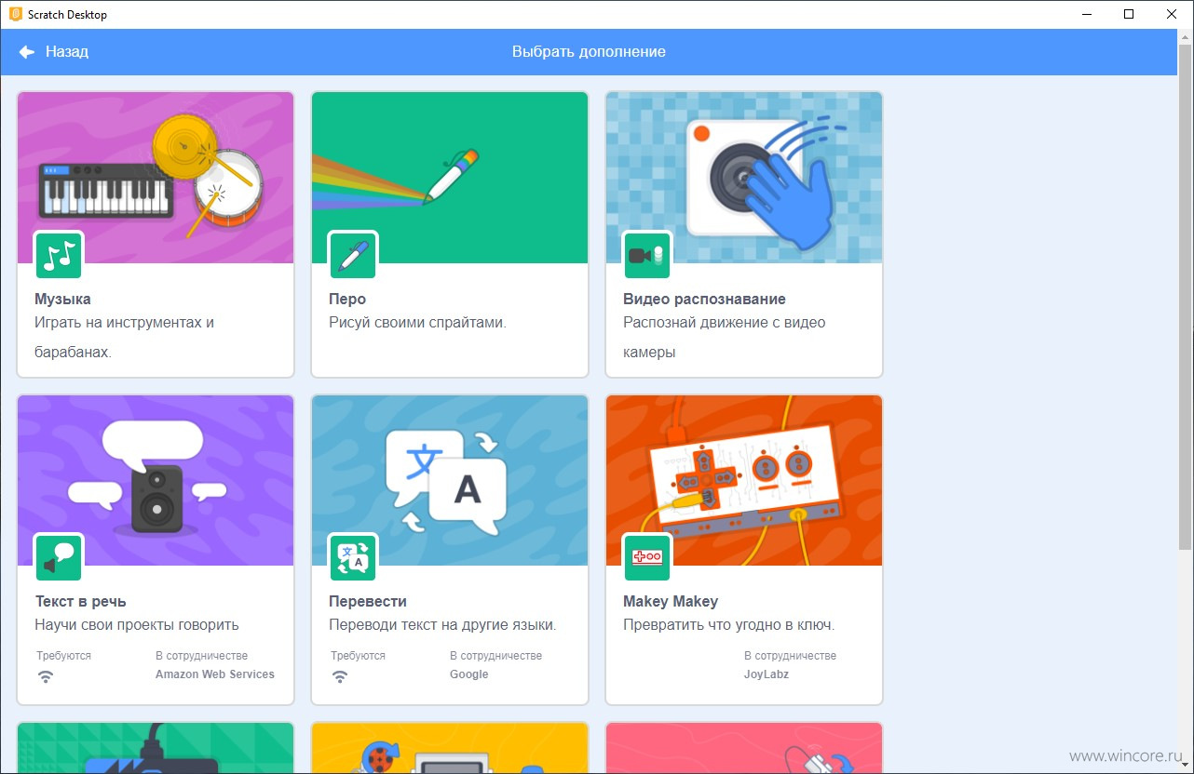This screenshot has height=774, width=1194.
Task: Click the Scratch Desktop app icon in title bar
Action: pos(14,14)
